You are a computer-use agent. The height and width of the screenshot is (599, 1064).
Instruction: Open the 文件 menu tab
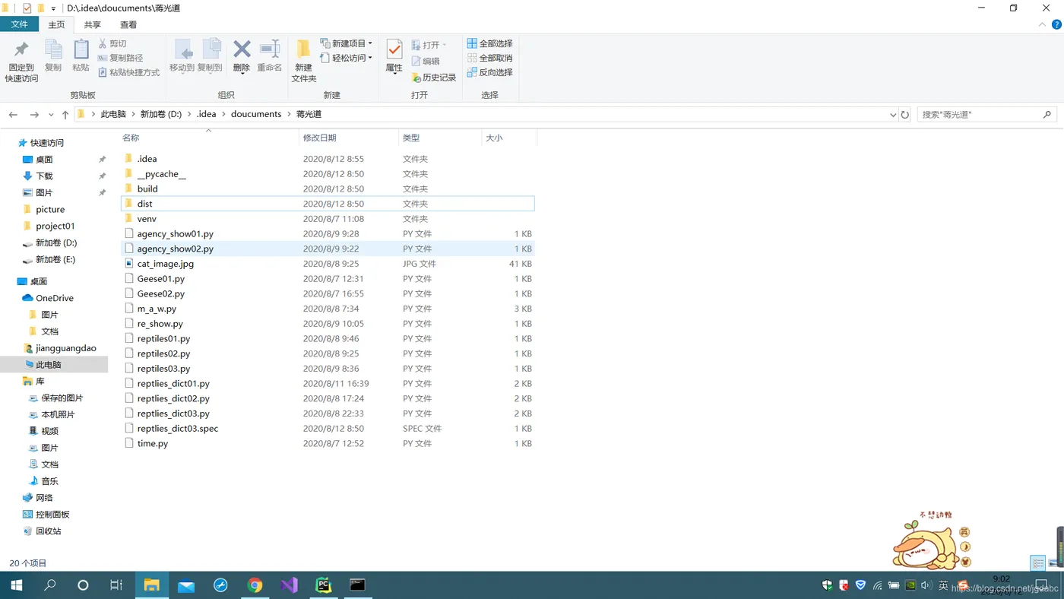19,25
